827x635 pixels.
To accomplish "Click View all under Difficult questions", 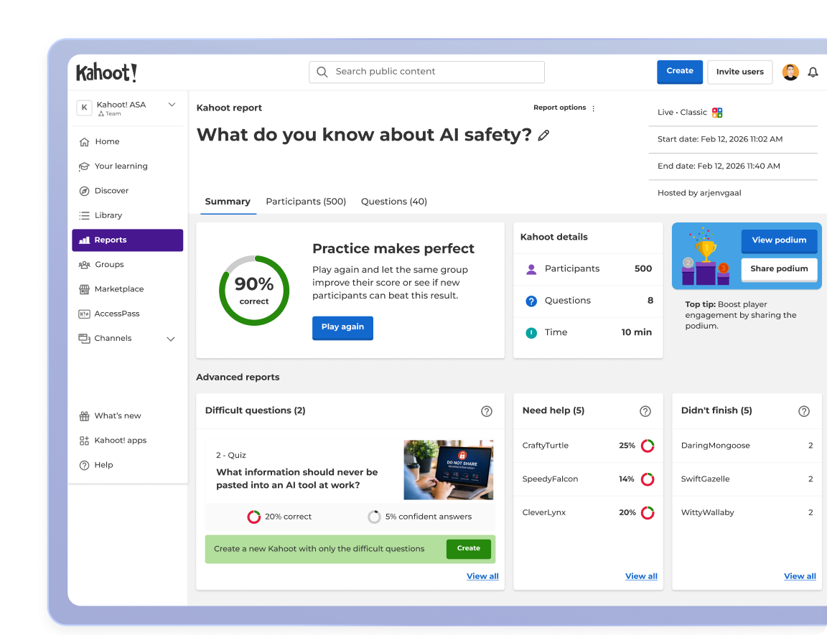I will pyautogui.click(x=482, y=576).
